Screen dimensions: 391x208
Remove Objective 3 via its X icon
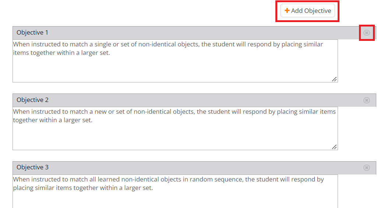click(367, 168)
